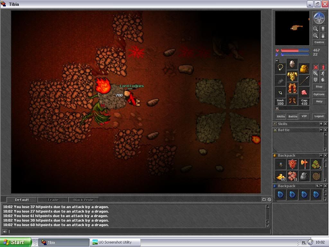Close the Battle panel
Viewport: 329px width, 247px height.
(325, 130)
